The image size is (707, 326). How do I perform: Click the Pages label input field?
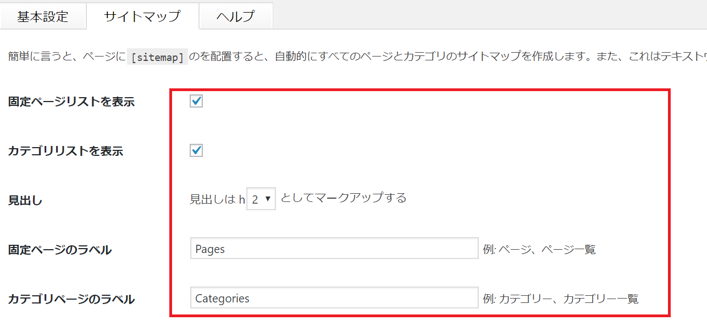[334, 249]
